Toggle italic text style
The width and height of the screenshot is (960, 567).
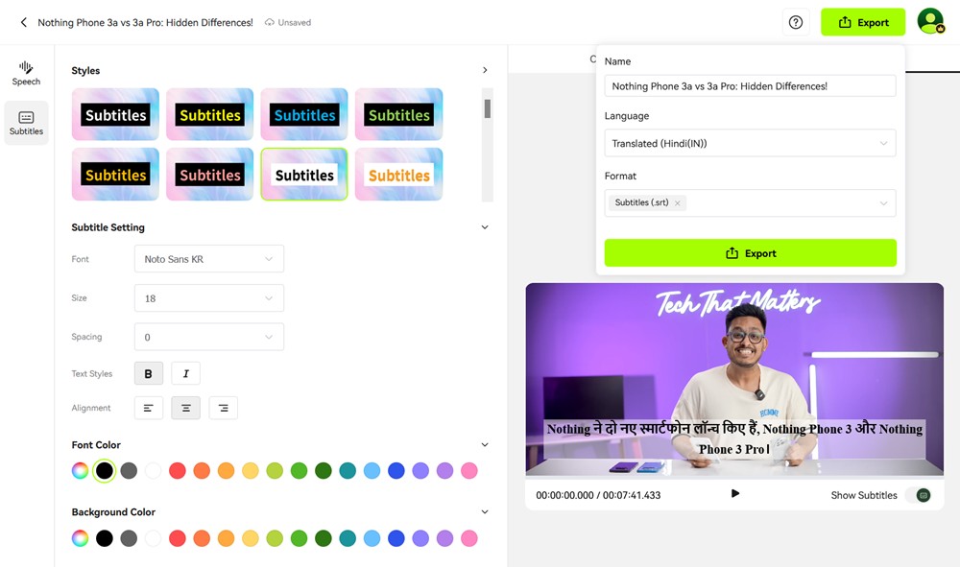(185, 373)
